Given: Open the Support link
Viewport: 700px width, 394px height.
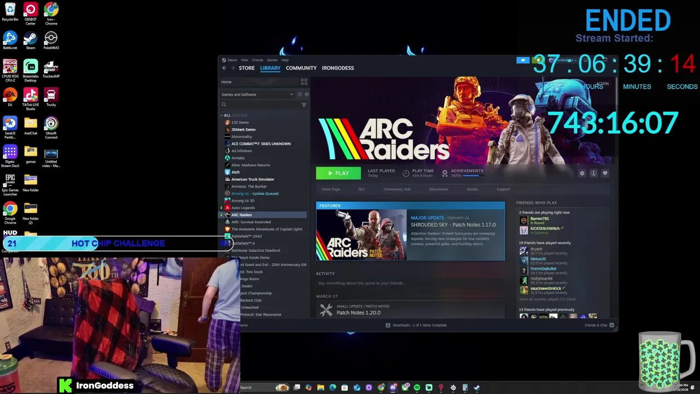Looking at the screenshot, I should pos(503,189).
